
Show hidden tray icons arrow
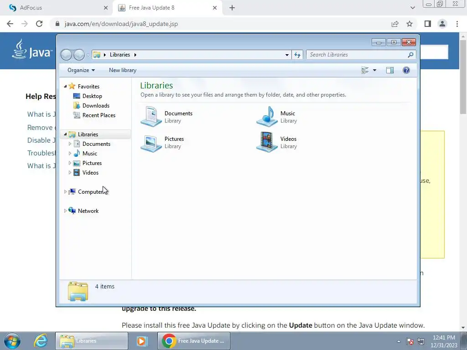click(399, 341)
